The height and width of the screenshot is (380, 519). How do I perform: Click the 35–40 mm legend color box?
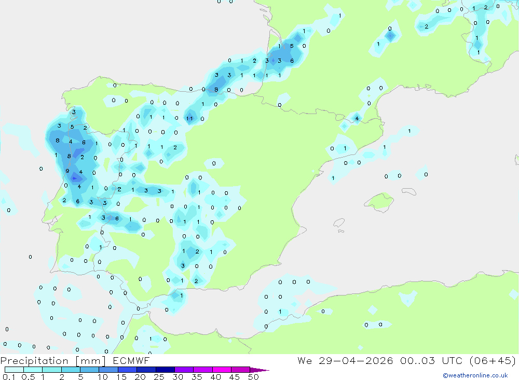pyautogui.click(x=203, y=370)
